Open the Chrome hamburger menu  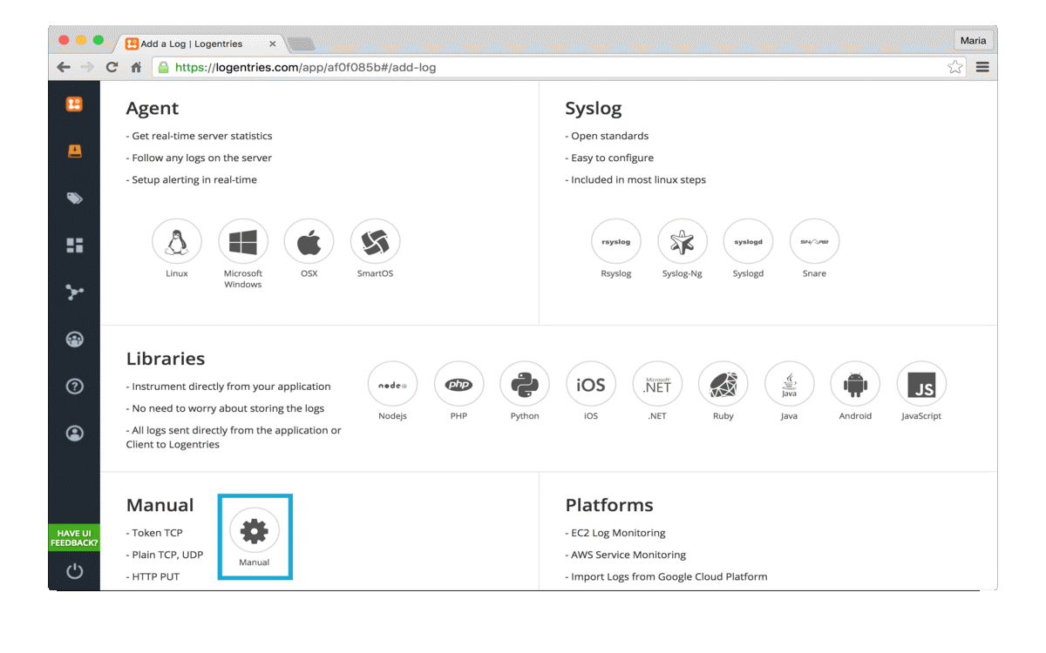(982, 67)
